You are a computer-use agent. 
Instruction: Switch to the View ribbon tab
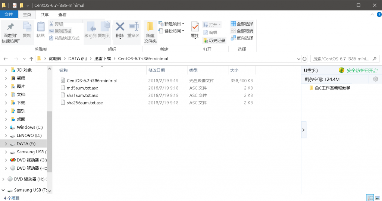pos(62,15)
